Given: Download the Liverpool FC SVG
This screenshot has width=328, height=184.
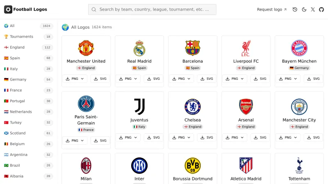Looking at the screenshot, I should point(260,79).
